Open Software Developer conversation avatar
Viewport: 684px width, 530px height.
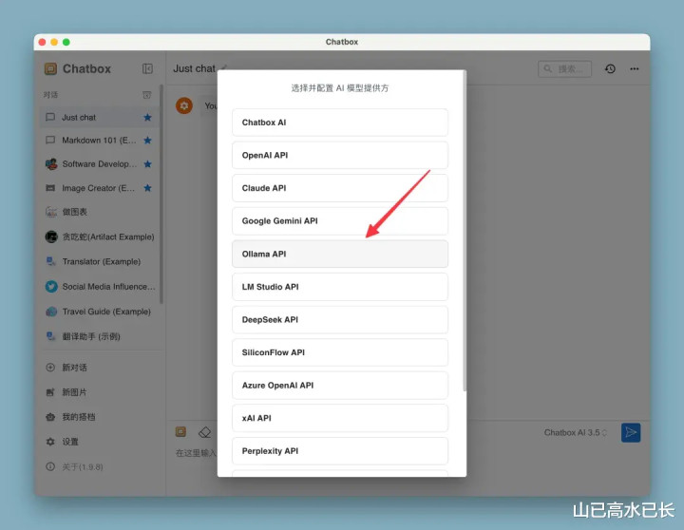point(51,164)
